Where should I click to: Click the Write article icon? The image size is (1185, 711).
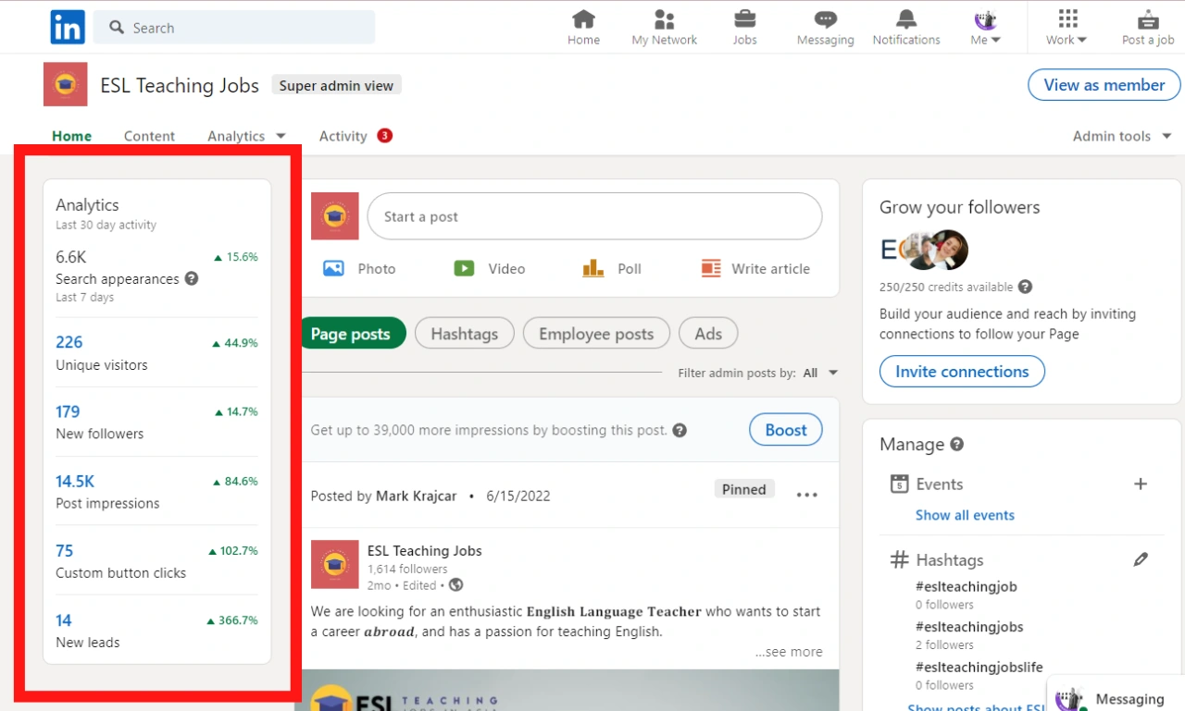click(711, 268)
